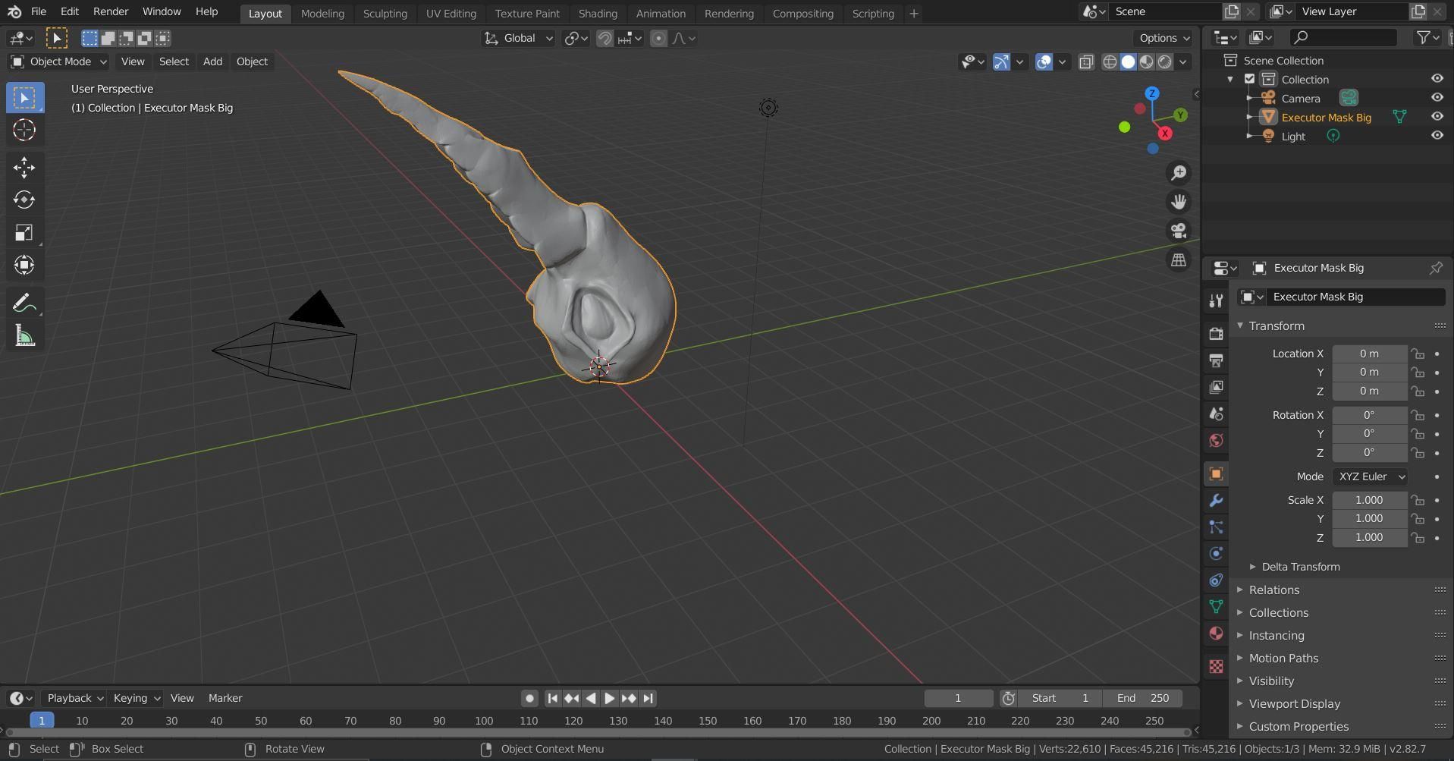Image resolution: width=1454 pixels, height=761 pixels.
Task: Choose the Transform tool
Action: (24, 265)
